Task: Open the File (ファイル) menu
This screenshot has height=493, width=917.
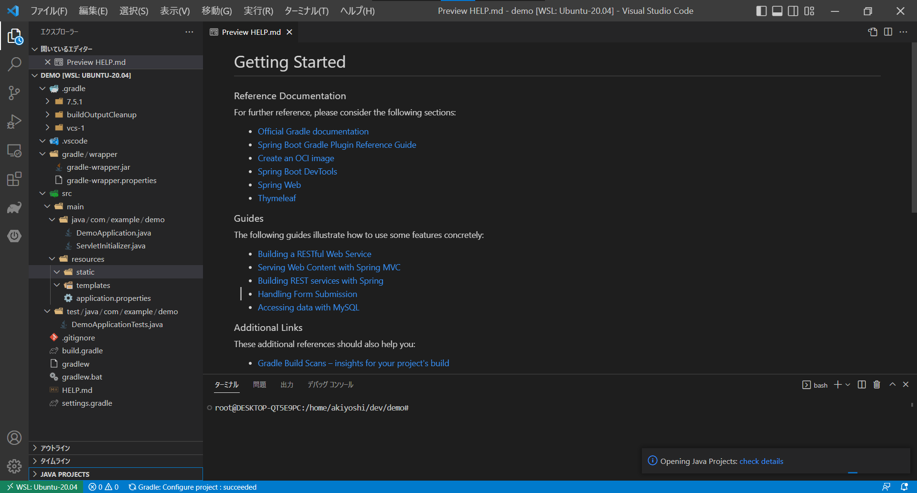Action: coord(49,11)
